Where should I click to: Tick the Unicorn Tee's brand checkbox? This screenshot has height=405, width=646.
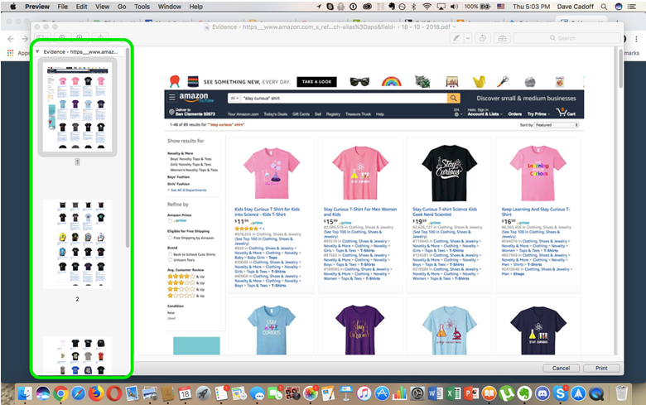(170, 260)
